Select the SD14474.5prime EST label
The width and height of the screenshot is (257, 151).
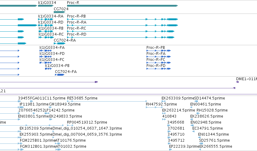tap(210, 98)
